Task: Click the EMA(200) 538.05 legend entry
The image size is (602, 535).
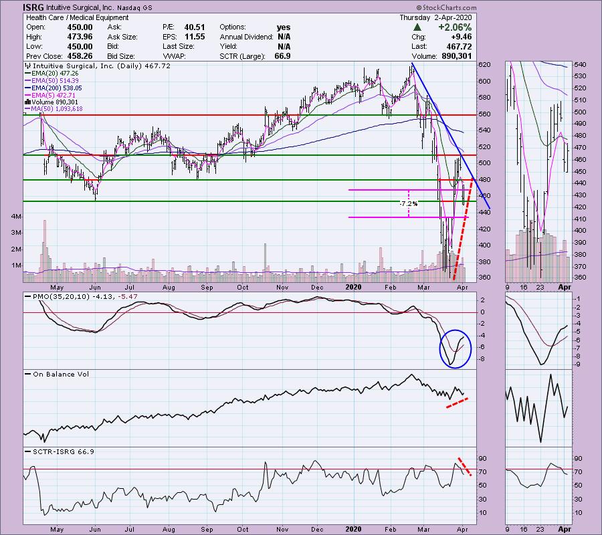Action: [53, 88]
